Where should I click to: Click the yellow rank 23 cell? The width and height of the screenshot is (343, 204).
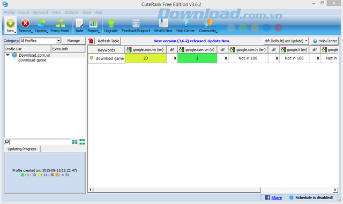146,58
